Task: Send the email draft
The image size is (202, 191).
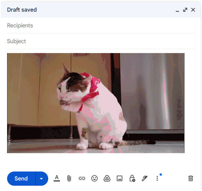Action: tap(21, 178)
